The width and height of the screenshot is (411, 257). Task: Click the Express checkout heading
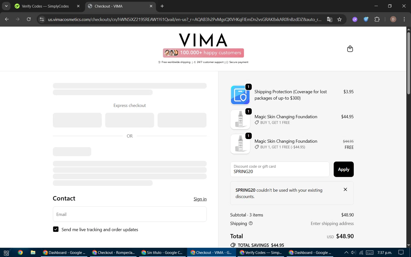click(x=130, y=106)
